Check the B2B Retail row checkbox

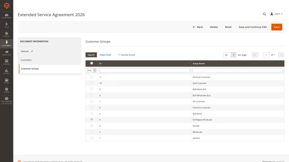pos(92,113)
